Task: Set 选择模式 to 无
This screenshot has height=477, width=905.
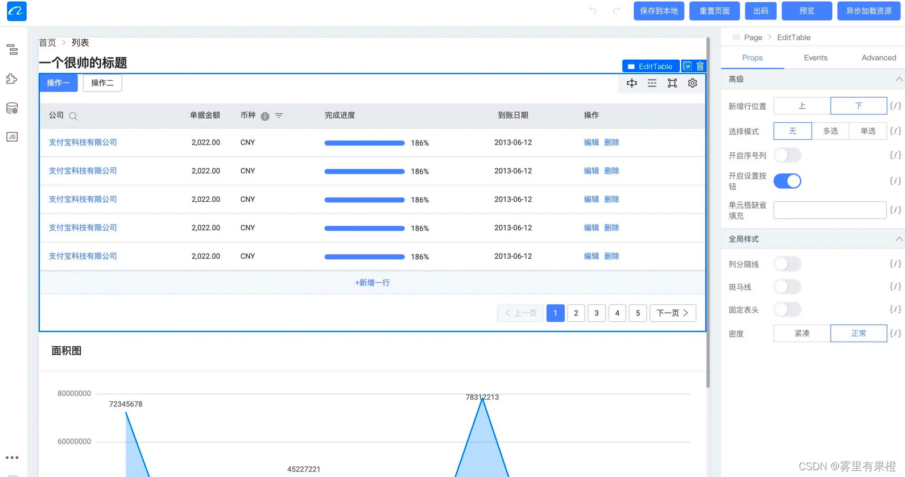Action: pyautogui.click(x=792, y=131)
